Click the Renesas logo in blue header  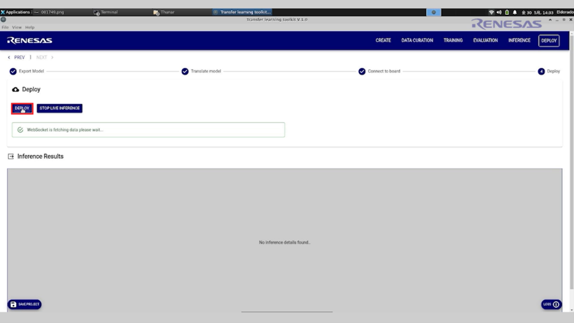point(29,40)
